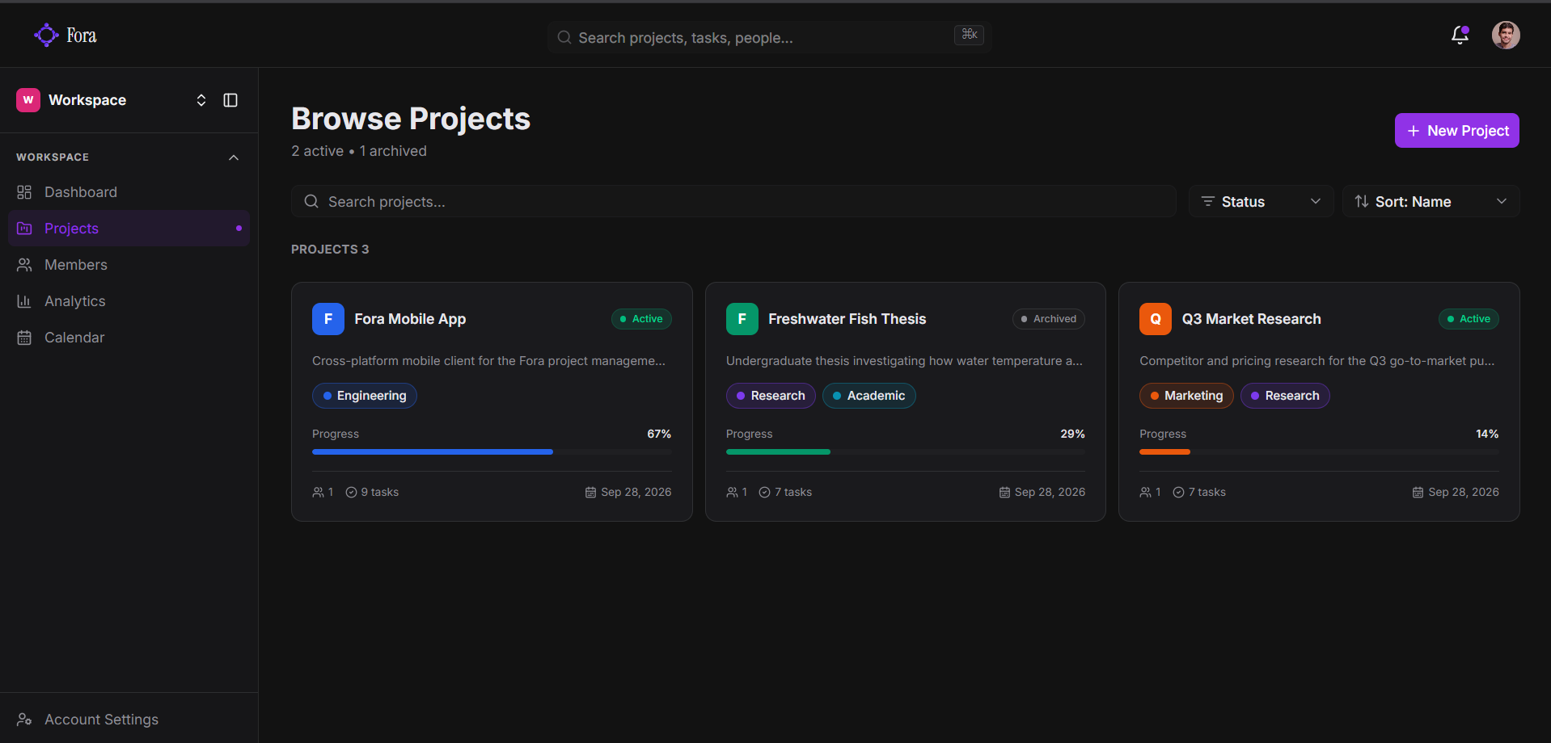Click the PROJECTS 3 heading

pyautogui.click(x=330, y=250)
